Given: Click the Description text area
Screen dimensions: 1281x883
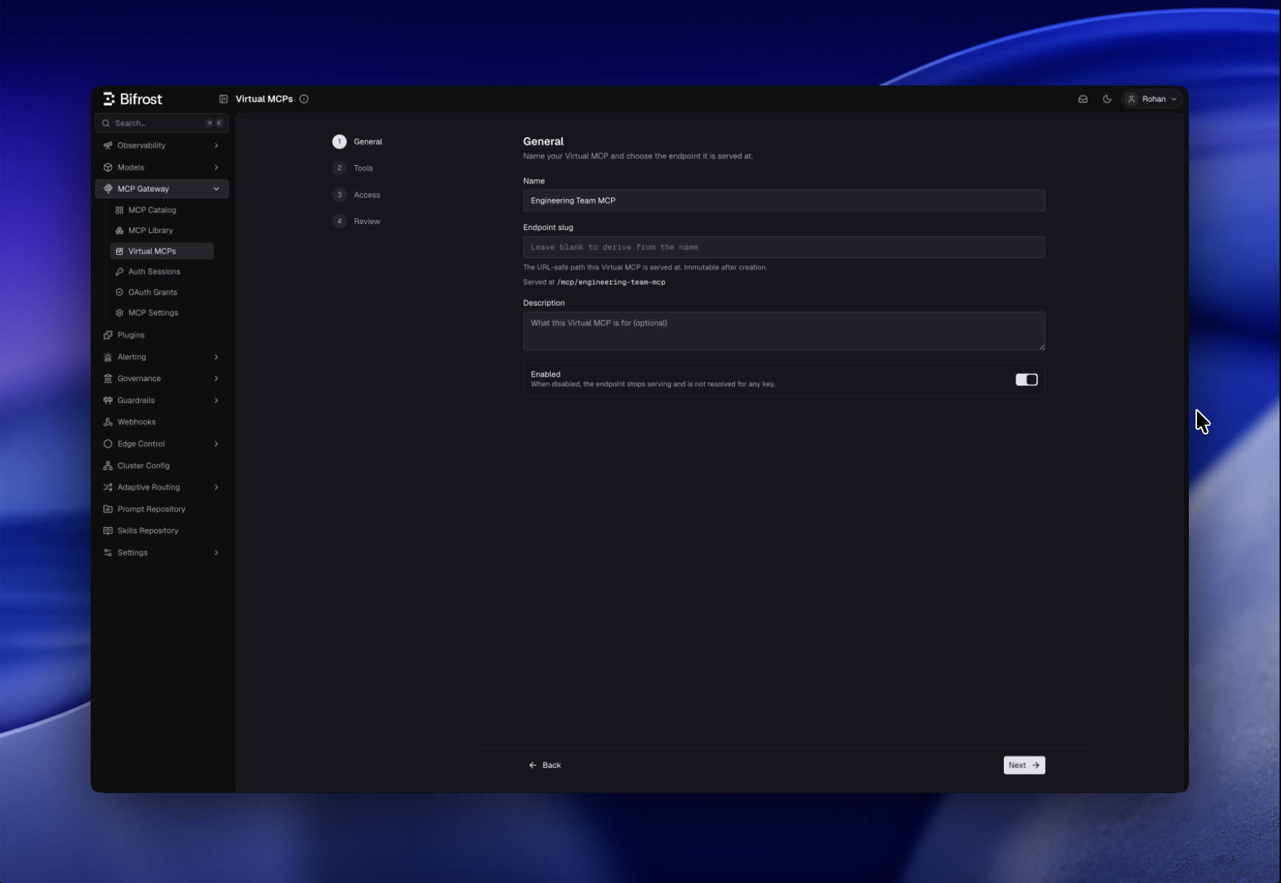Looking at the screenshot, I should tap(784, 331).
